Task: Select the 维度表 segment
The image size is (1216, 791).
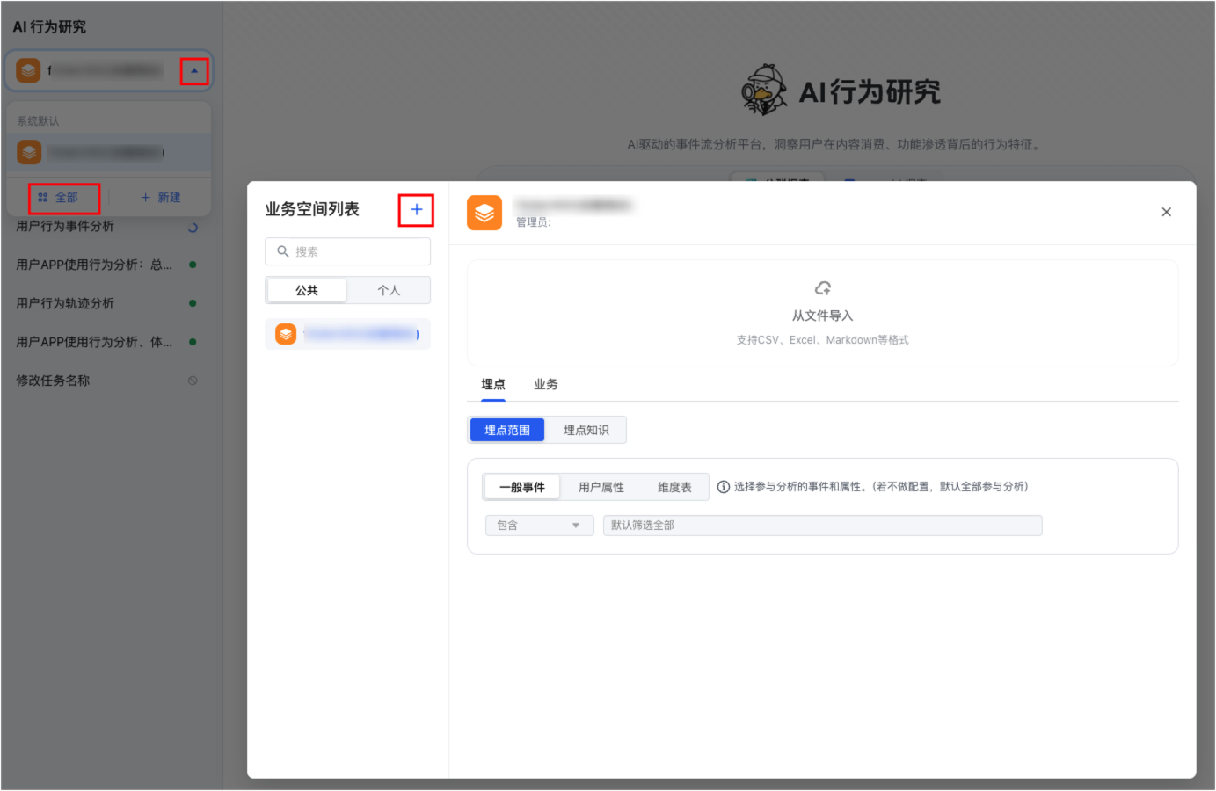Action: point(674,487)
